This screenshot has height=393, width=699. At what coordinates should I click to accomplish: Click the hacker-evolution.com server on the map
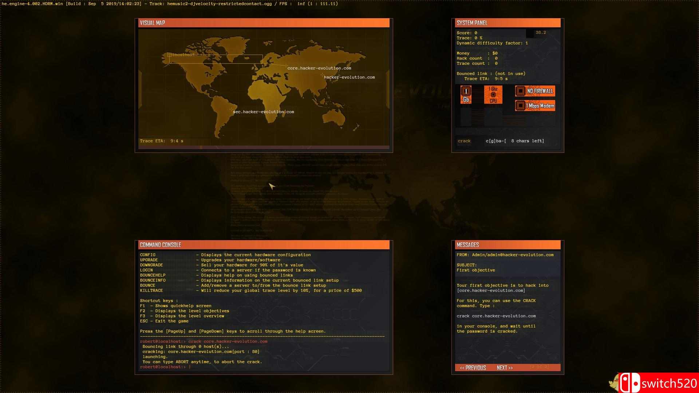tap(349, 77)
